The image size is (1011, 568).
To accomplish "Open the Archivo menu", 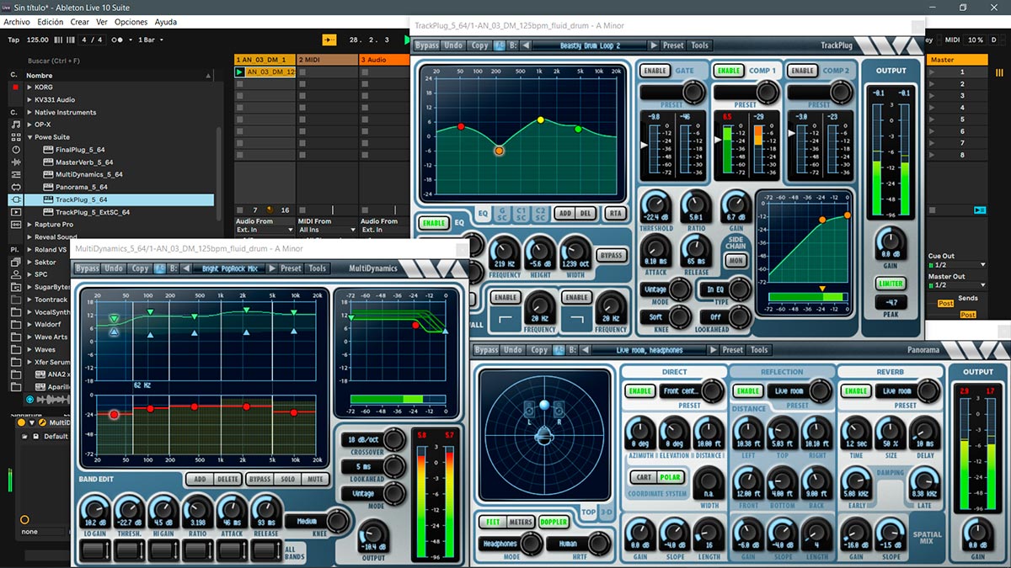I will [16, 22].
